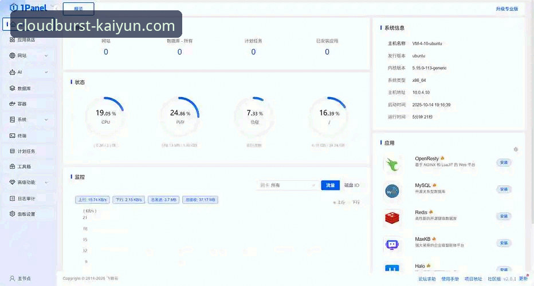Click the disk 16.39% usage gauge
This screenshot has width=534, height=286.
329,117
